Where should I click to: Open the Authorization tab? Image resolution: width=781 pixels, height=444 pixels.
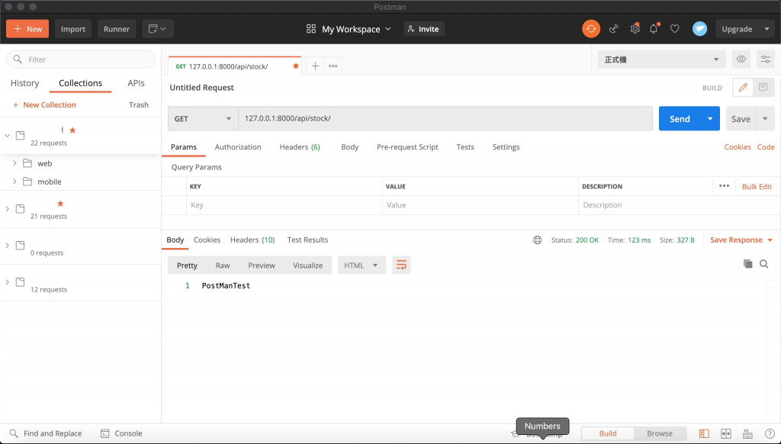[238, 147]
